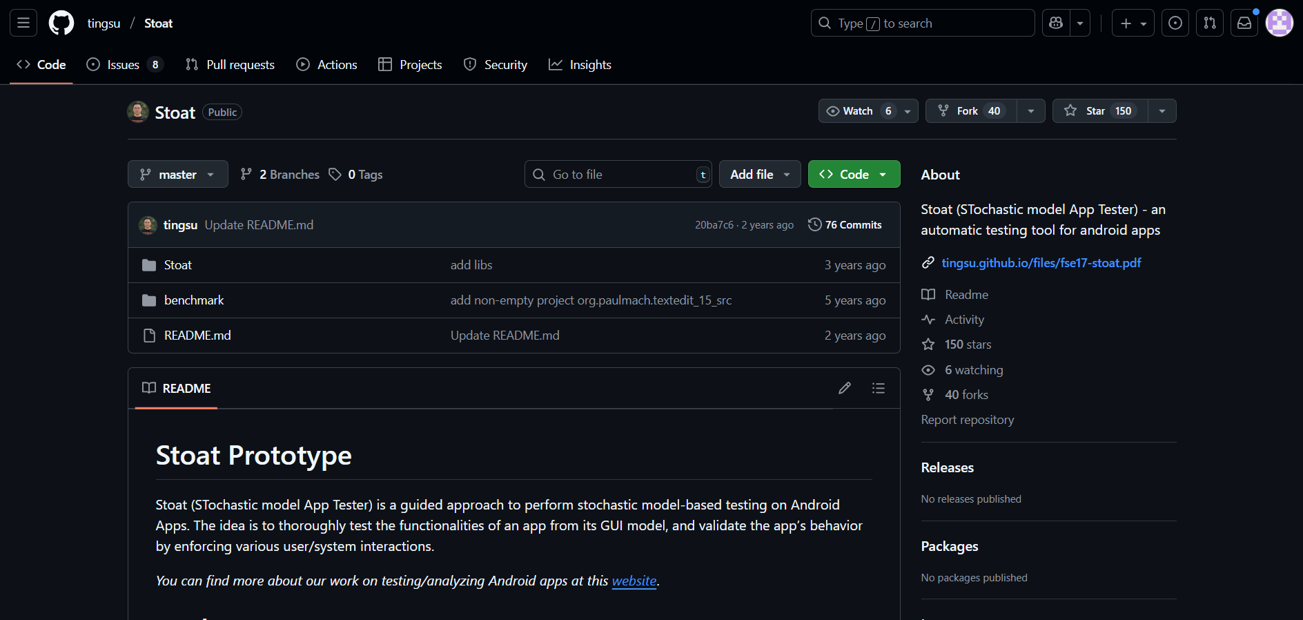Click tingsu avatar in commit row

tap(148, 225)
